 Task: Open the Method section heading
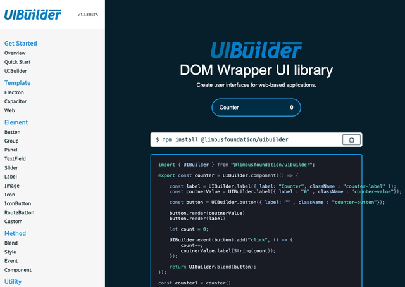15,233
